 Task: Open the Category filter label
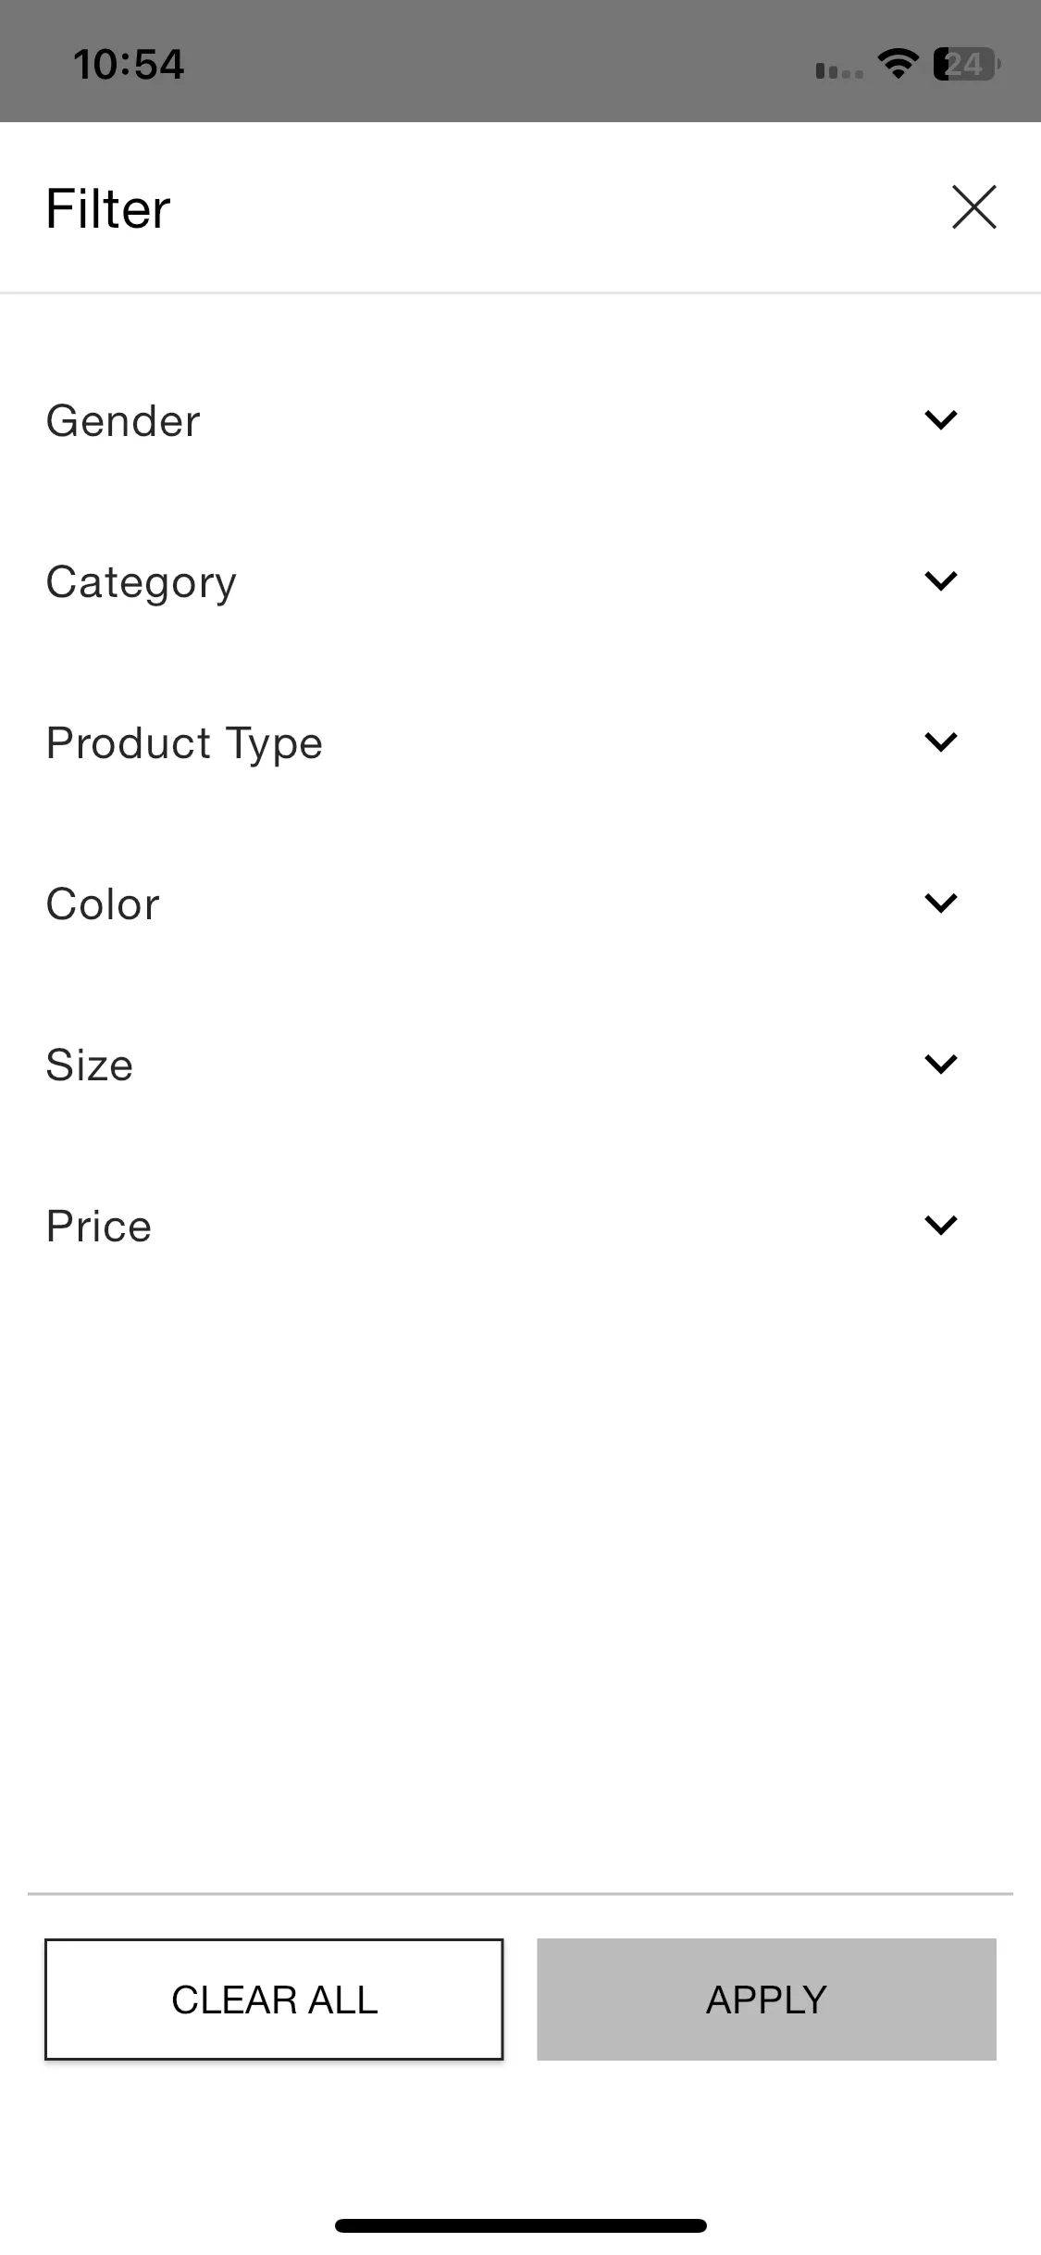[x=142, y=583]
